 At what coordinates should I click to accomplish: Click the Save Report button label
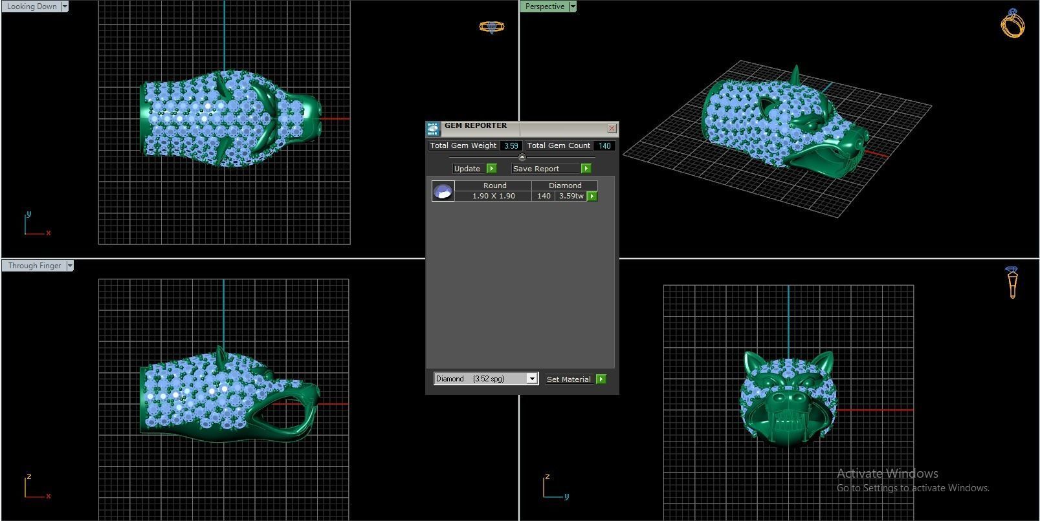tap(546, 169)
